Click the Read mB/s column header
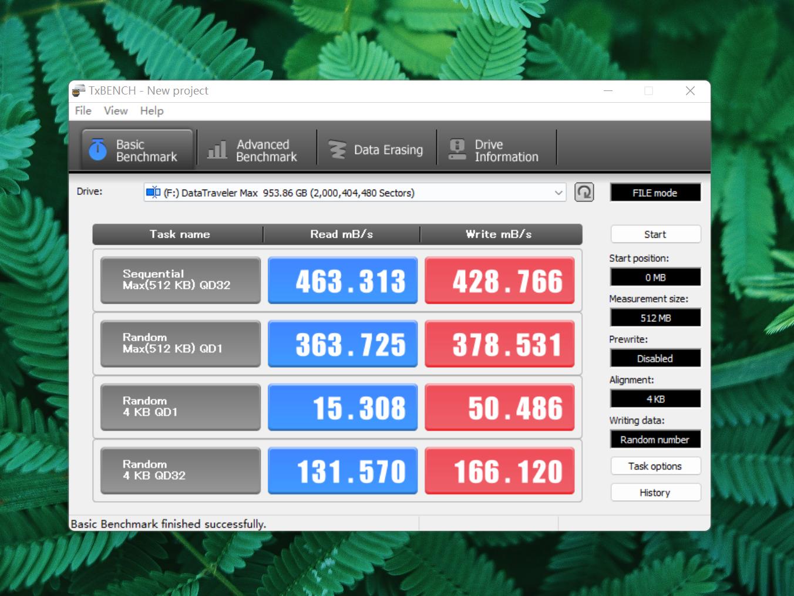 pyautogui.click(x=342, y=234)
